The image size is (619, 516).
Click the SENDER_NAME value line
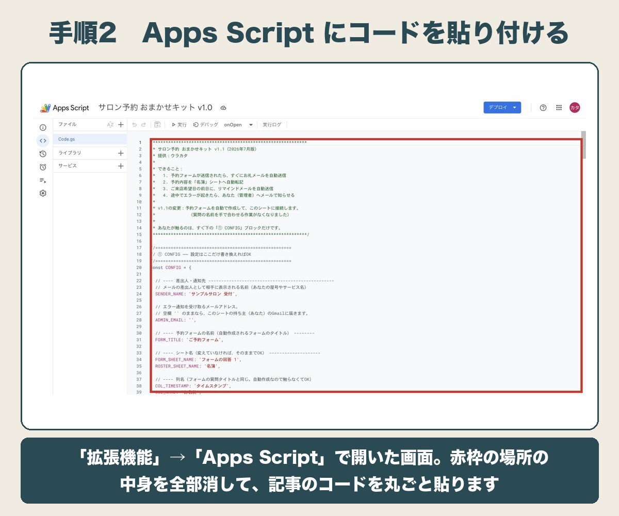click(196, 294)
